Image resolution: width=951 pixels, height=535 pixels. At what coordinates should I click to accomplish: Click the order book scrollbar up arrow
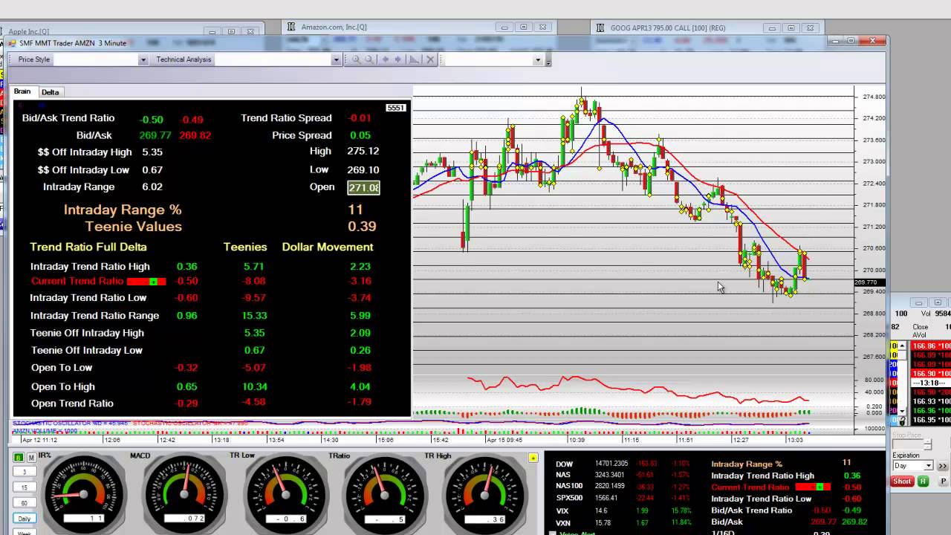pyautogui.click(x=903, y=345)
